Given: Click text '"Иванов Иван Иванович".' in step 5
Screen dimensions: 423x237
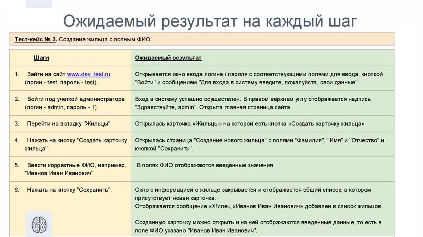Looking at the screenshot, I should [59, 173].
